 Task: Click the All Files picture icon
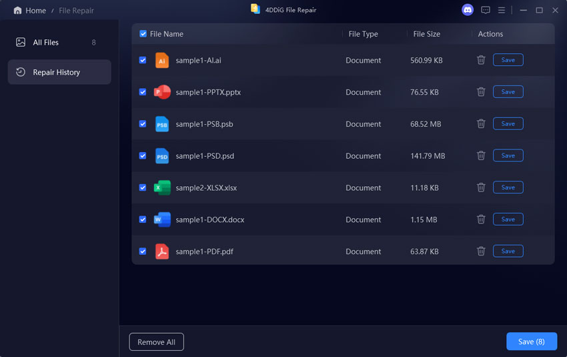(21, 42)
